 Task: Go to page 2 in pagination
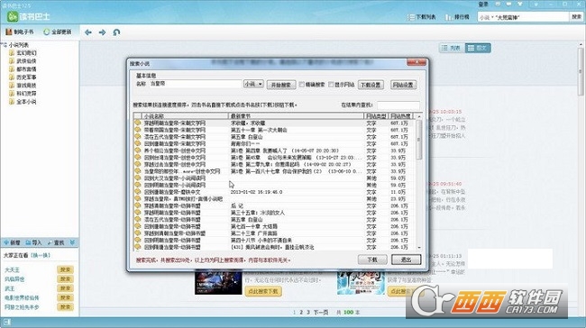click(301, 313)
